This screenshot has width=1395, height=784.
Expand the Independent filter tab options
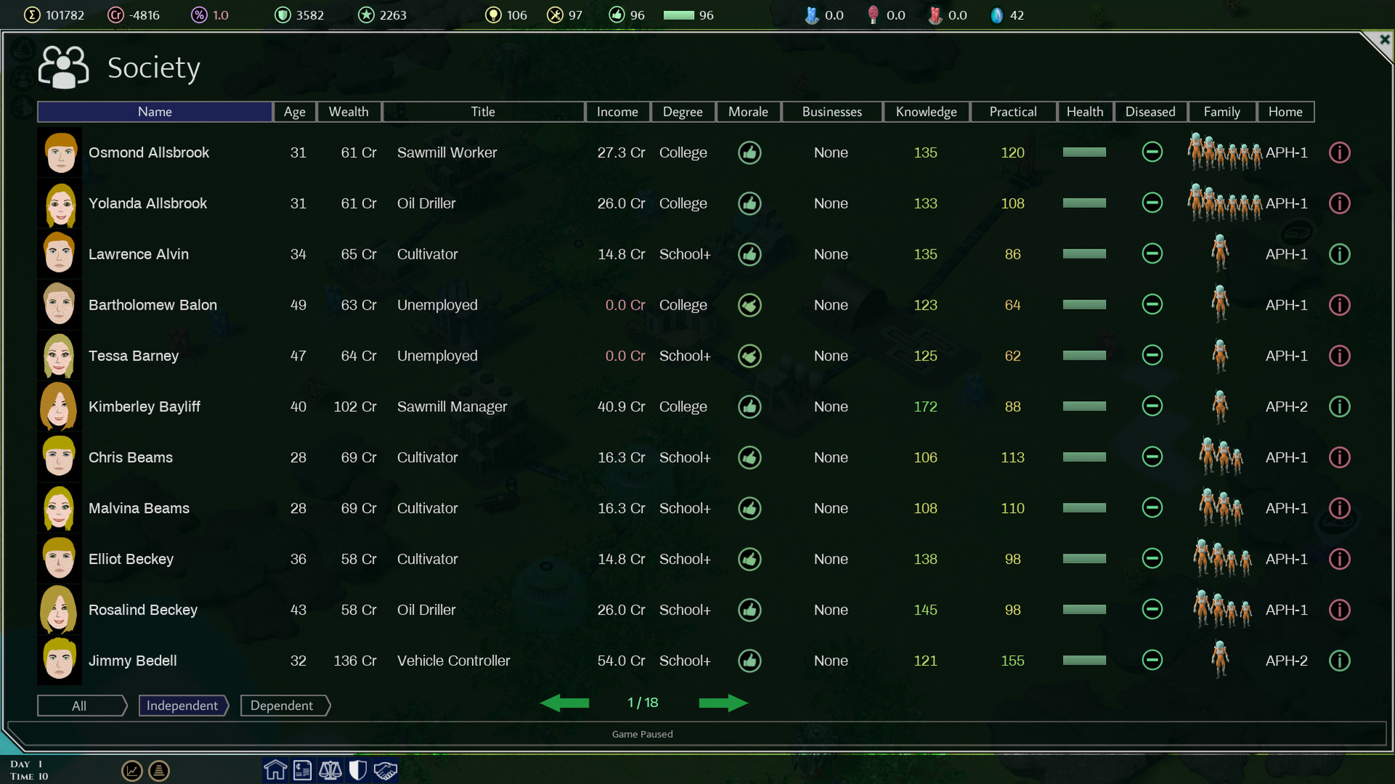[182, 706]
